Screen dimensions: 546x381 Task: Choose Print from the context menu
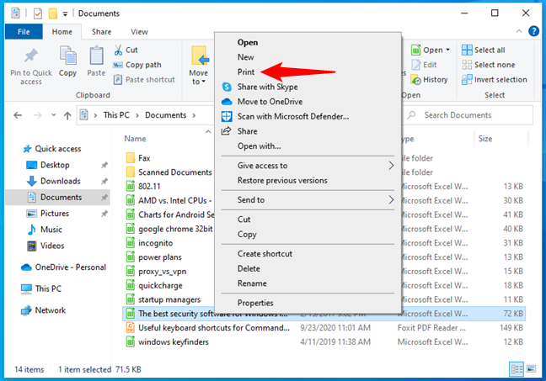click(246, 72)
